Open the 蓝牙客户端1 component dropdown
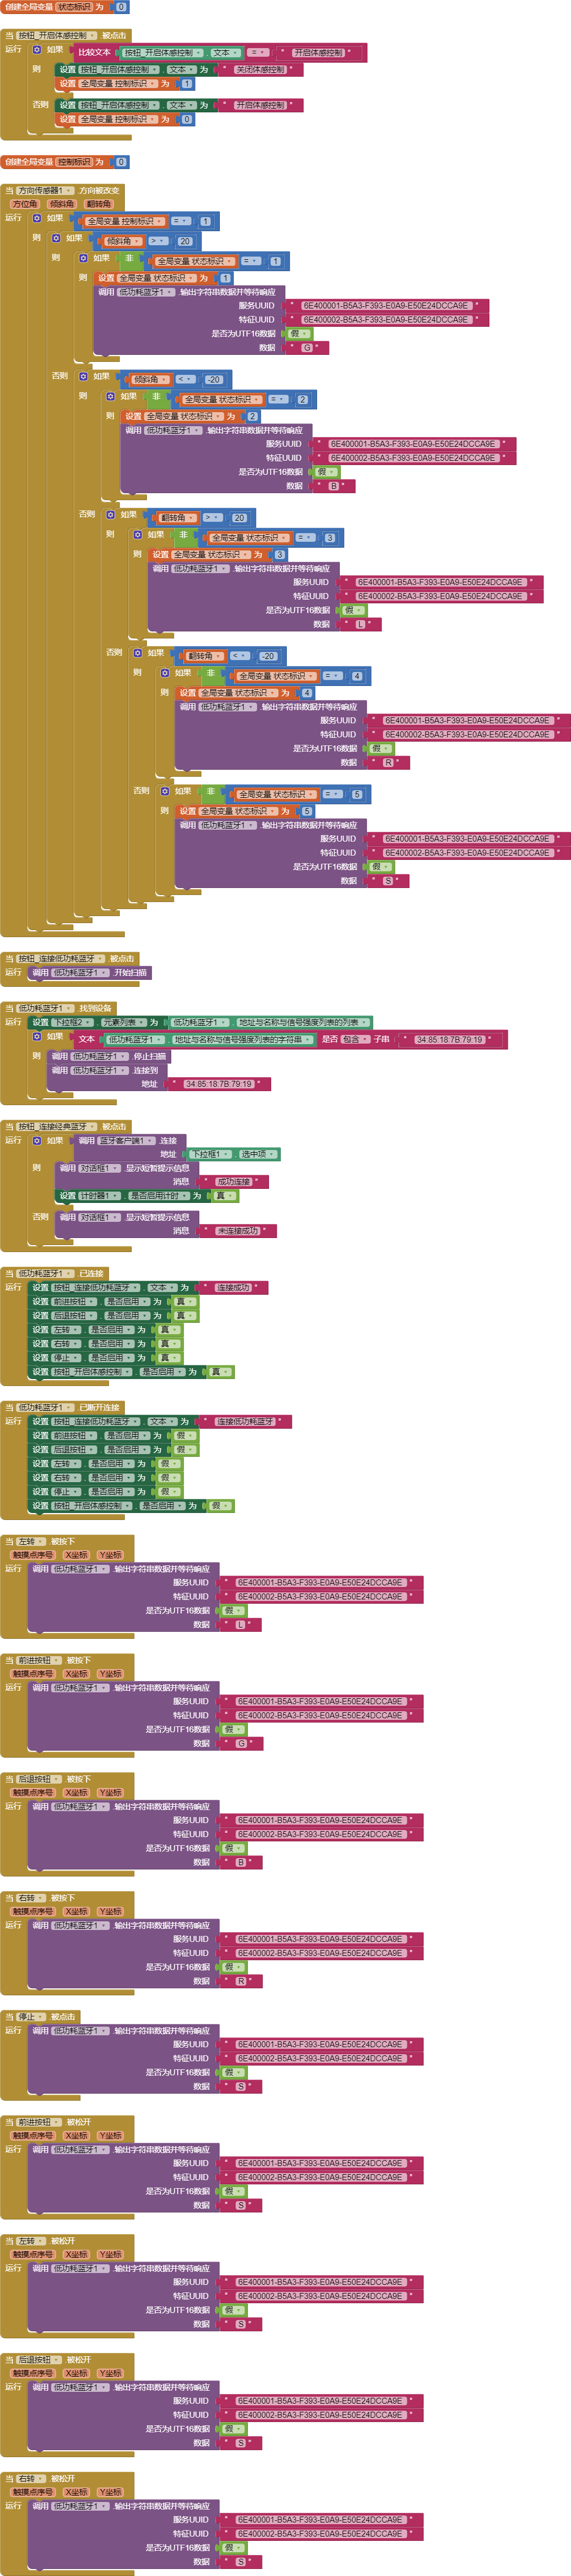 [x=127, y=1140]
